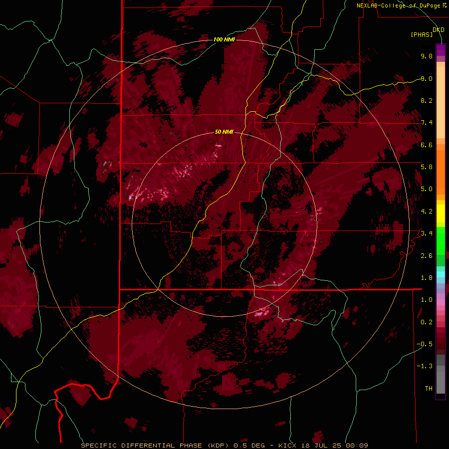Click the 1.0 legend scale value
The image size is (449, 449).
click(427, 300)
